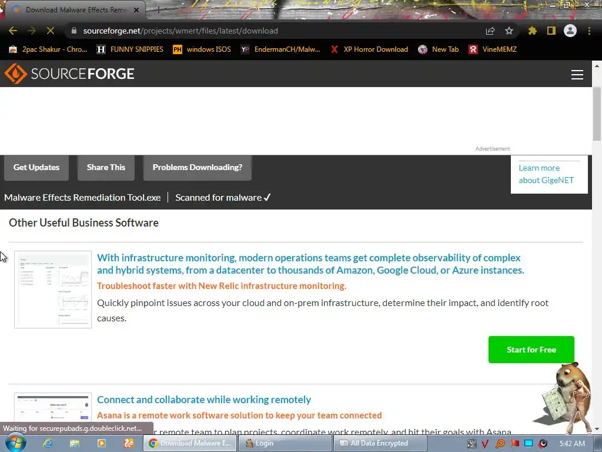Open the FUNNY SNIPPIES bookmark
The image size is (602, 452).
[x=130, y=49]
